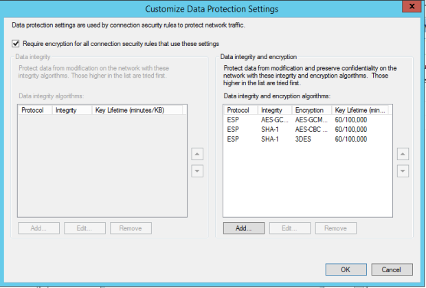Move selected encryption algorithm down the list
The width and height of the screenshot is (426, 288).
tap(403, 171)
